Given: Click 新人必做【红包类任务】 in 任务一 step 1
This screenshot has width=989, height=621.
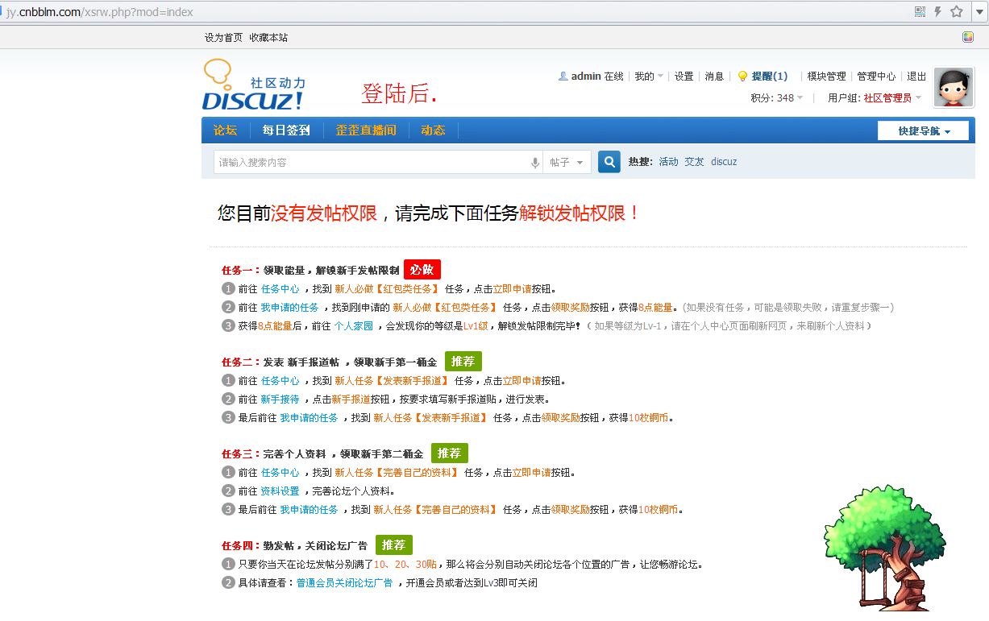Looking at the screenshot, I should (x=387, y=289).
